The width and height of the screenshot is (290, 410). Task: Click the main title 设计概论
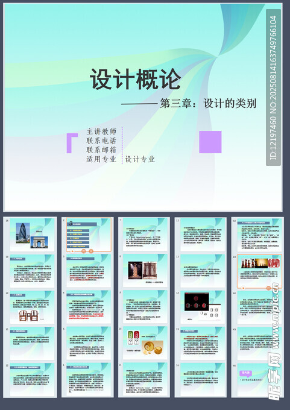tap(136, 79)
